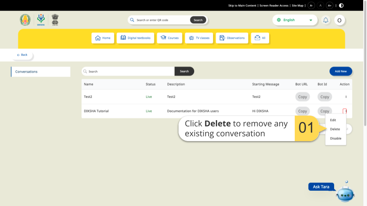
Task: Click the Back link
Action: coord(22,55)
